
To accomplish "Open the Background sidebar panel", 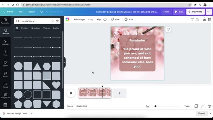I will tap(5, 96).
